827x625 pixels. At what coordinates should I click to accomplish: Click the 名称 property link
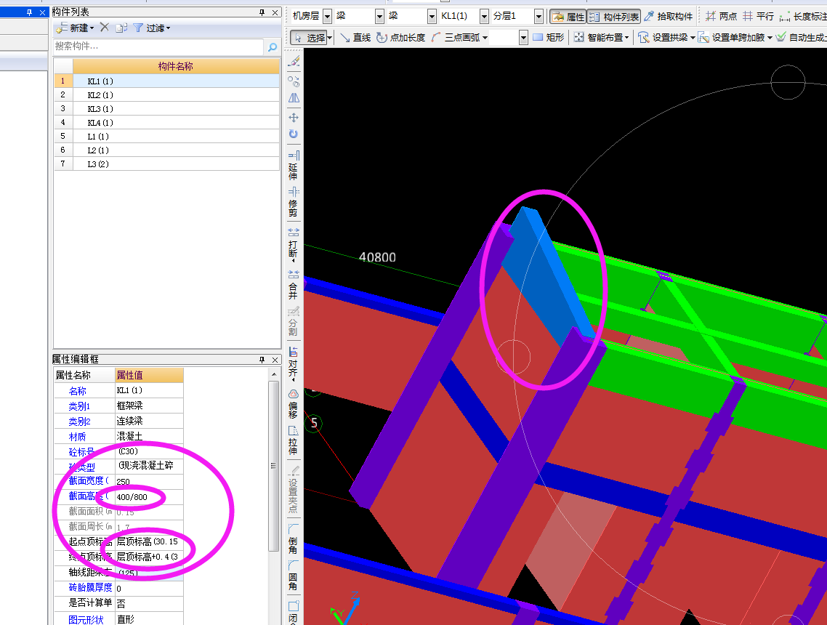point(78,391)
